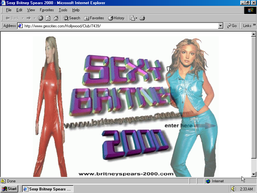
Task: Click www.britneyspears-2000.com text at bottom
Action: pyautogui.click(x=126, y=174)
